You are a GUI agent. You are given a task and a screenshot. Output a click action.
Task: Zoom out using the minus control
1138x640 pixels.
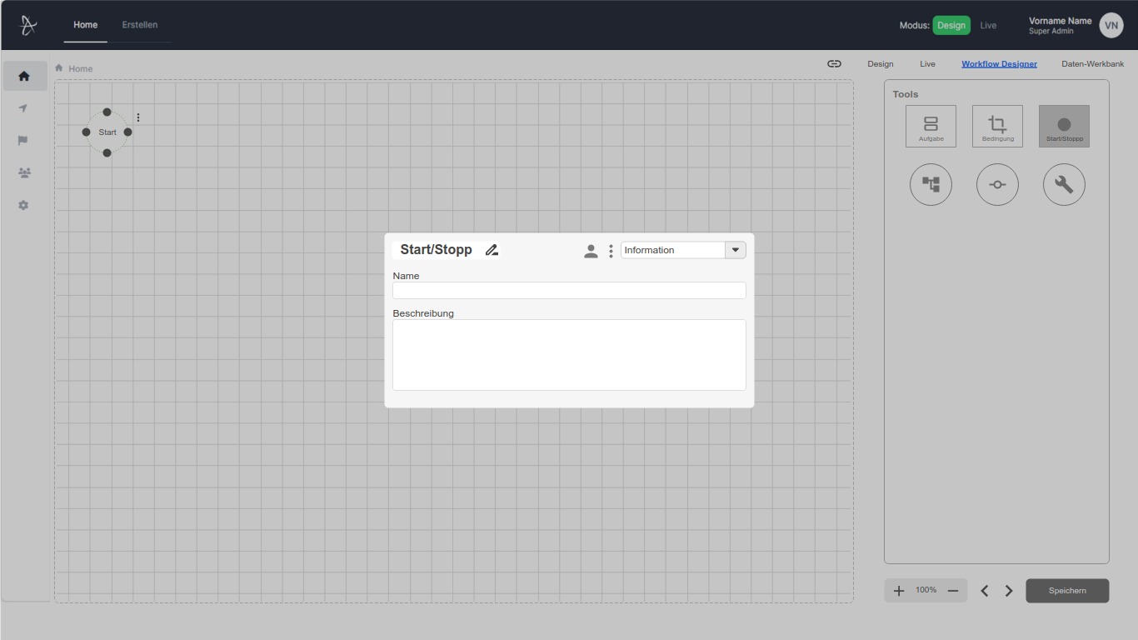click(x=952, y=590)
